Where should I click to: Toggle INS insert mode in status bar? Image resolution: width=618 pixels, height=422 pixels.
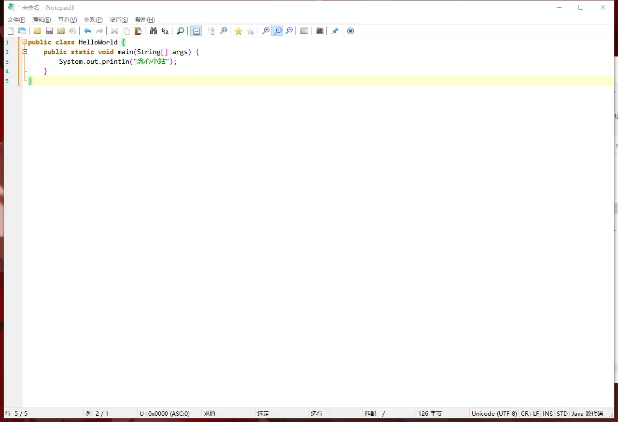click(x=548, y=414)
